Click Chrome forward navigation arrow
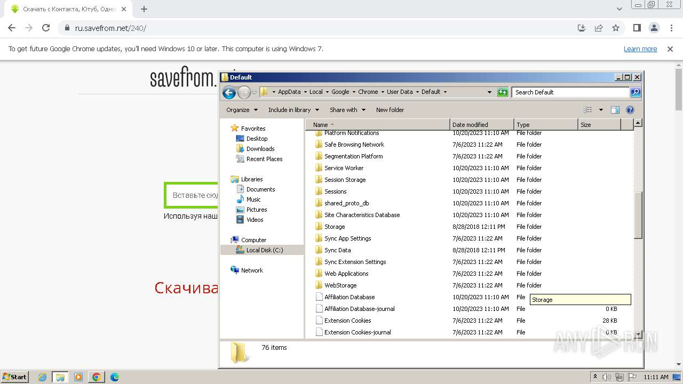 (29, 28)
